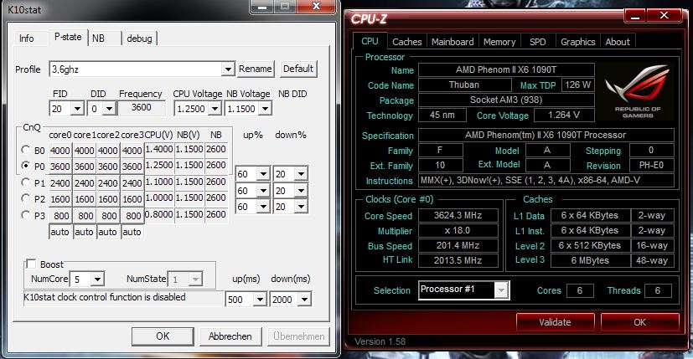Open the down(ms) dropdown set to 2000
Image resolution: width=693 pixels, height=359 pixels.
[x=304, y=300]
